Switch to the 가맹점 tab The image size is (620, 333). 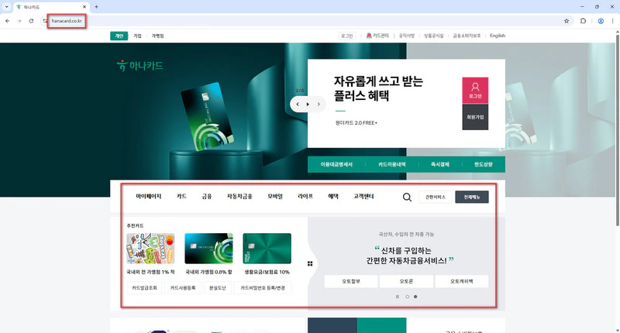coord(158,36)
